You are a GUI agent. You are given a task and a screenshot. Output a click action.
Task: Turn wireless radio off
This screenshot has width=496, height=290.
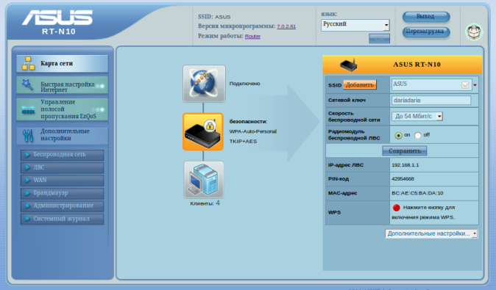pos(418,135)
